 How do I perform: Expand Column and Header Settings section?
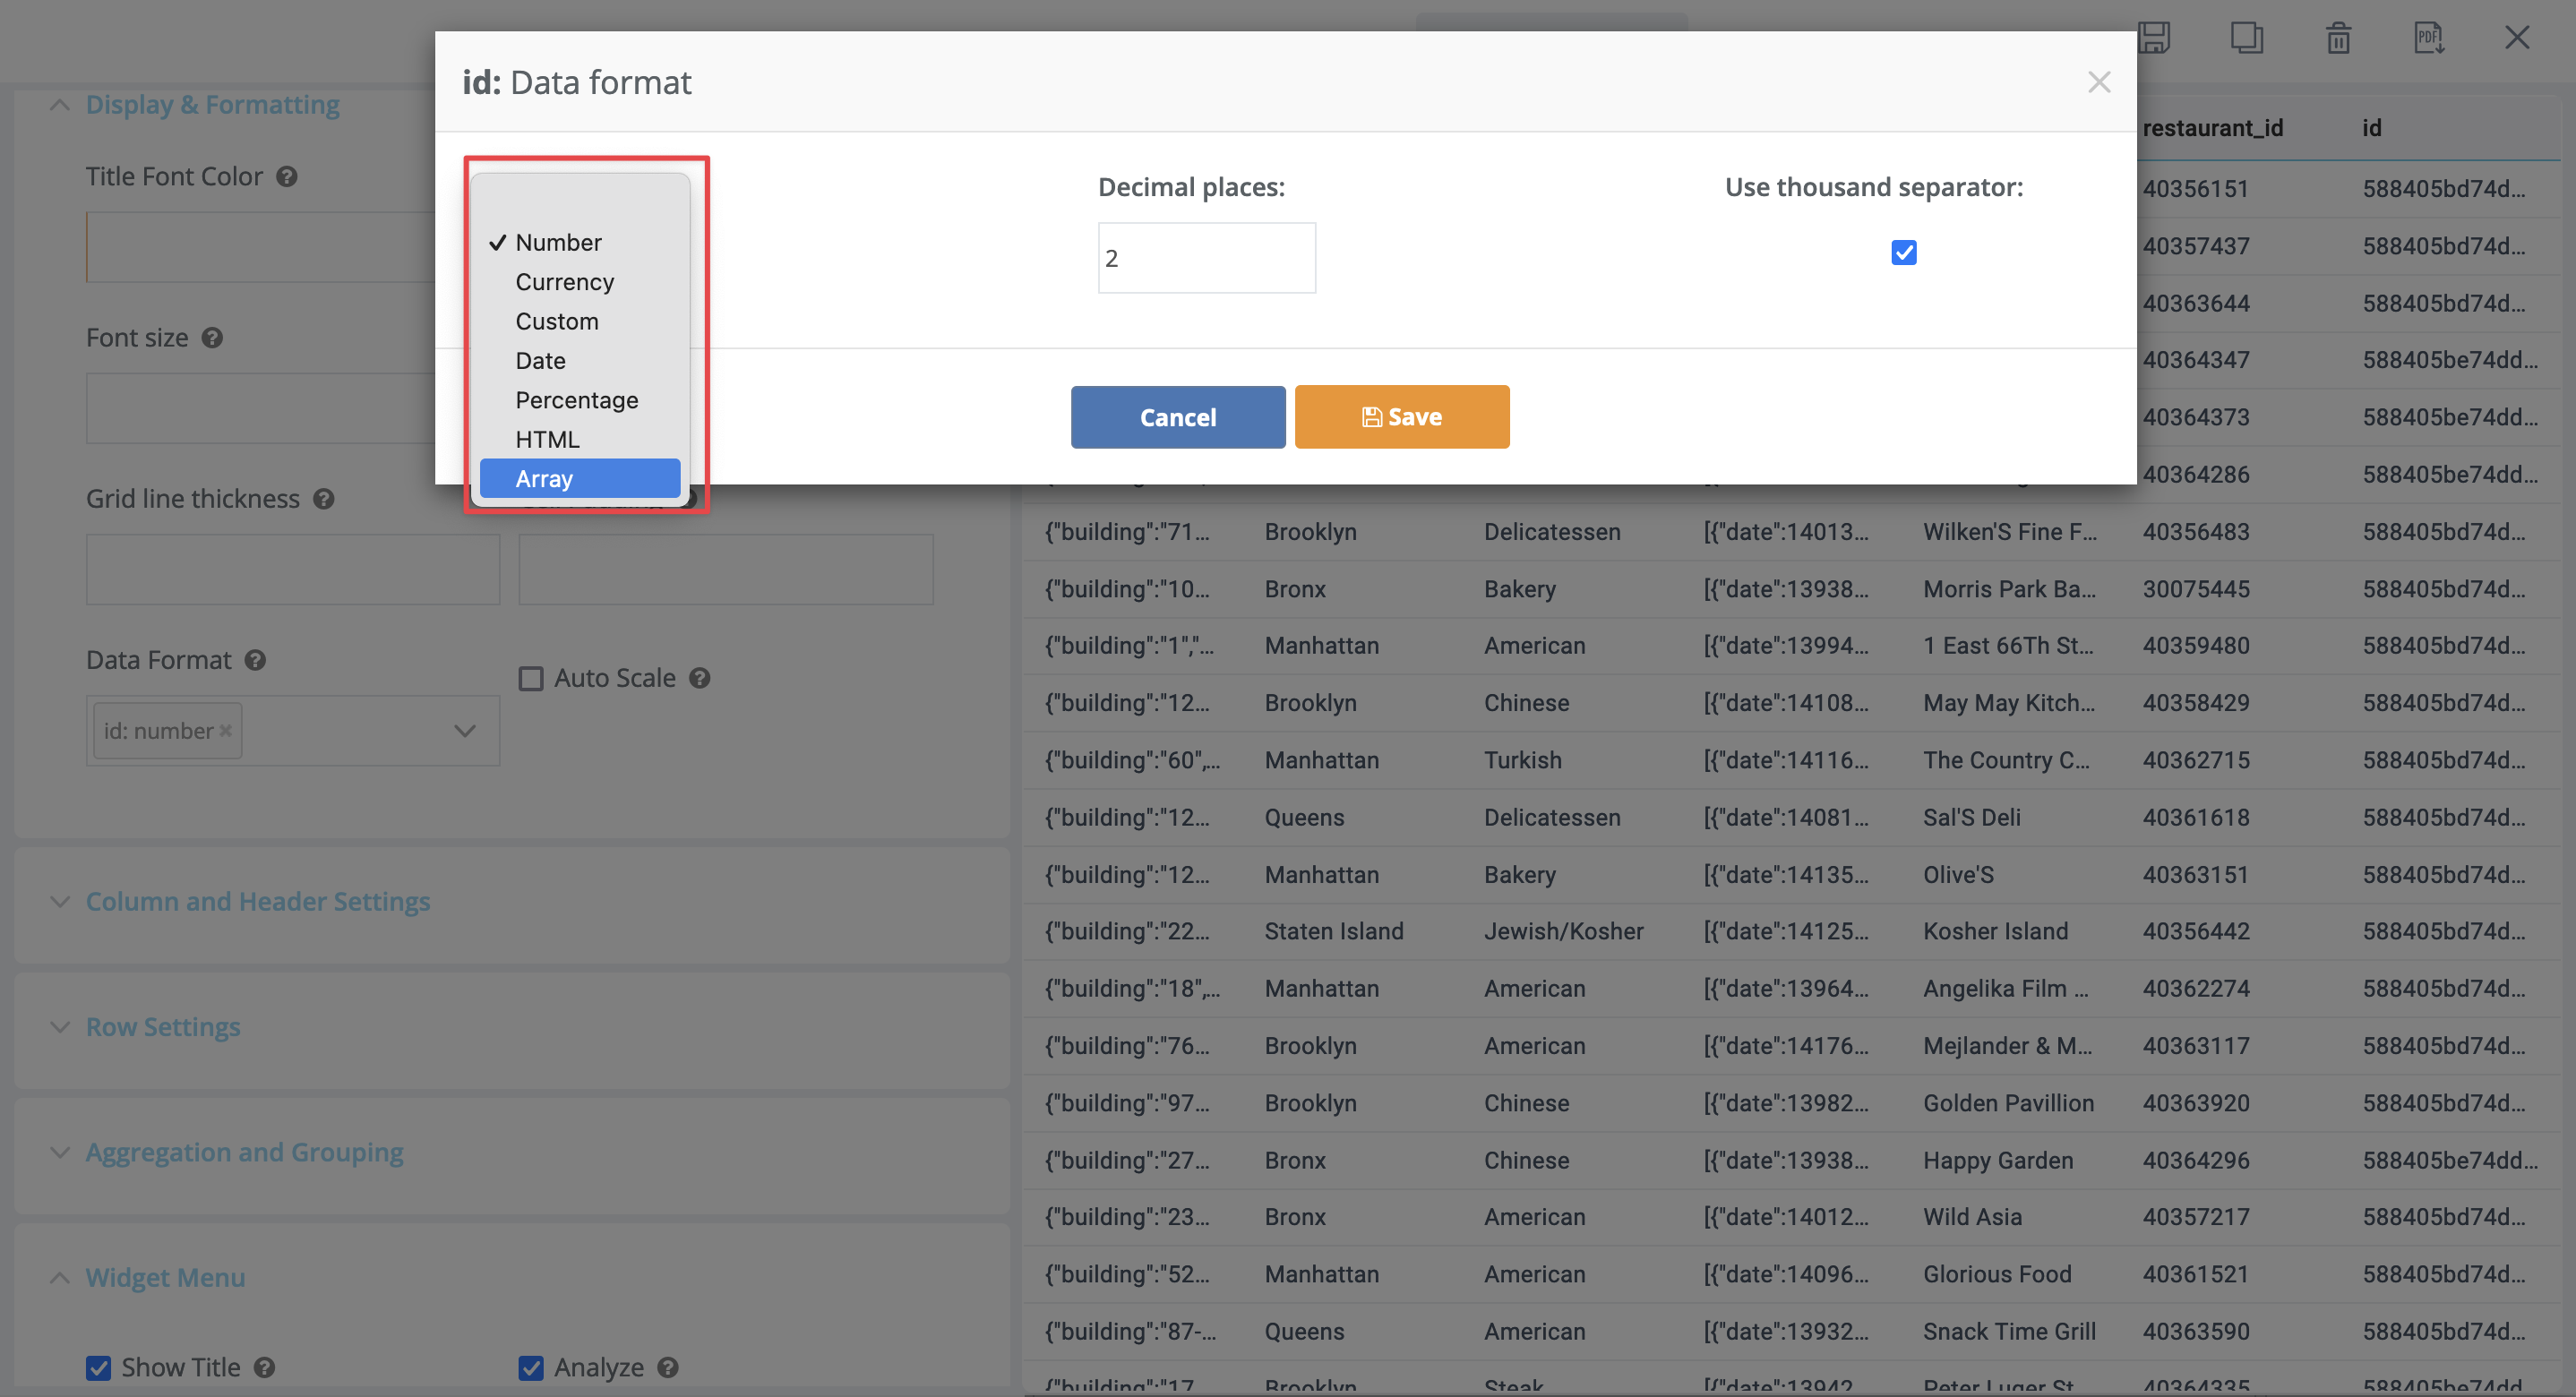[x=257, y=901]
